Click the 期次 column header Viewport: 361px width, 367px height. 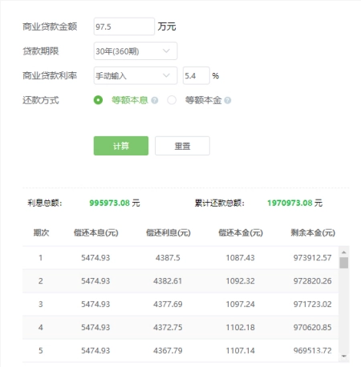(x=41, y=232)
